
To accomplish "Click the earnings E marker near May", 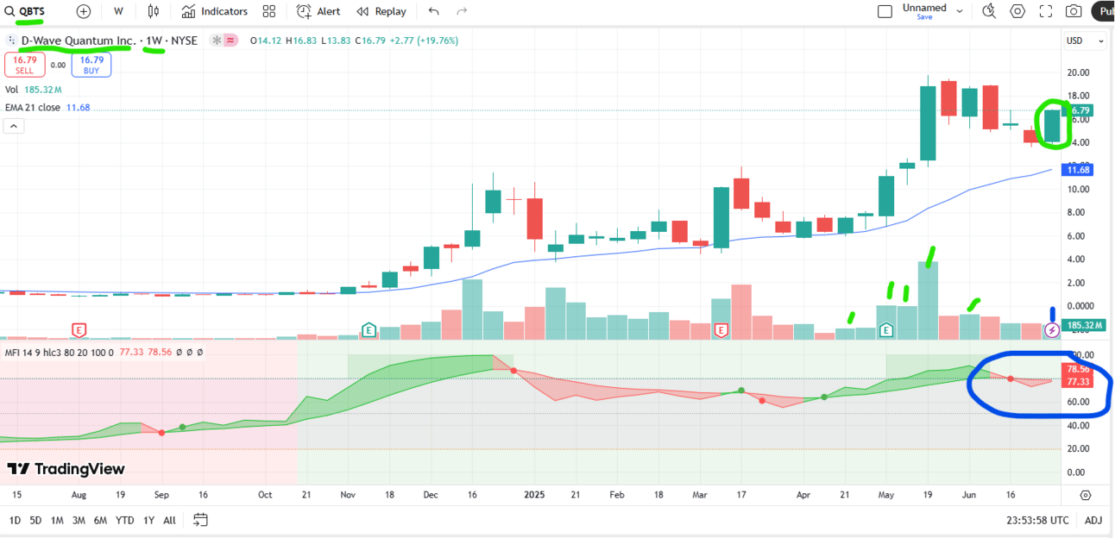I will tap(885, 329).
